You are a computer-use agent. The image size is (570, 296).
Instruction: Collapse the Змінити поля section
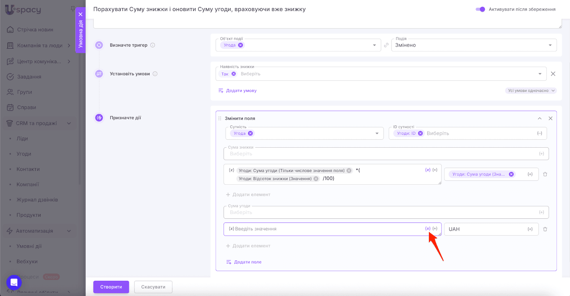[539, 118]
